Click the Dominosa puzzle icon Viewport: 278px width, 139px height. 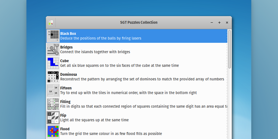53,77
